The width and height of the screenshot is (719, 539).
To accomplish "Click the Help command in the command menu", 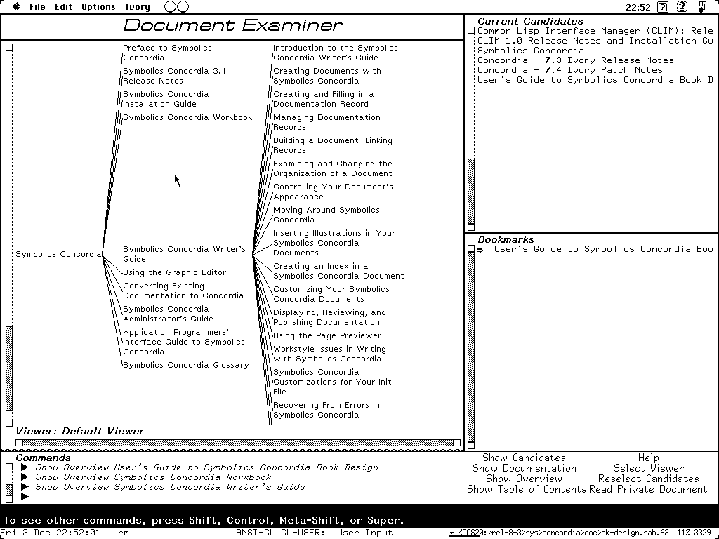I will click(x=648, y=458).
